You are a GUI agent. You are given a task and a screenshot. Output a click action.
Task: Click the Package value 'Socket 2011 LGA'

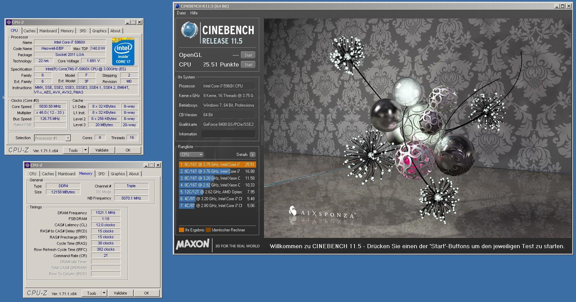click(70, 55)
